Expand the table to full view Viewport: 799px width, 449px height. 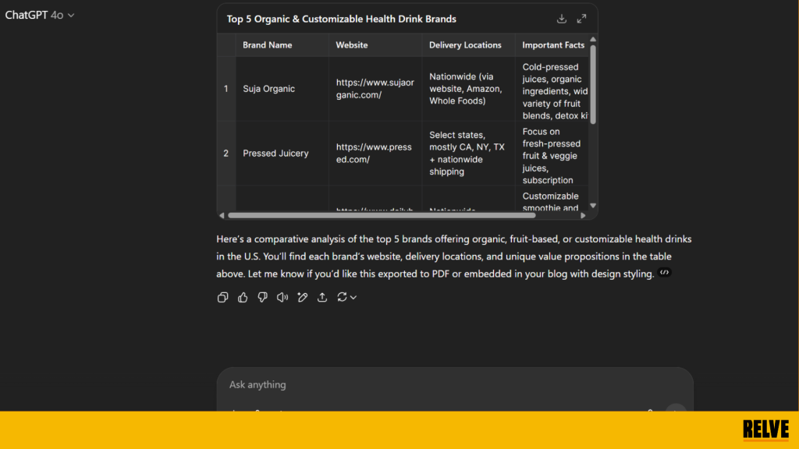coord(581,19)
